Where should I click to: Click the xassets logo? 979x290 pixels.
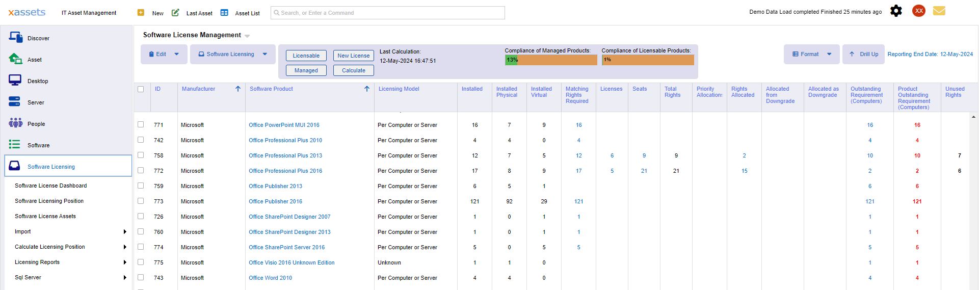point(27,12)
